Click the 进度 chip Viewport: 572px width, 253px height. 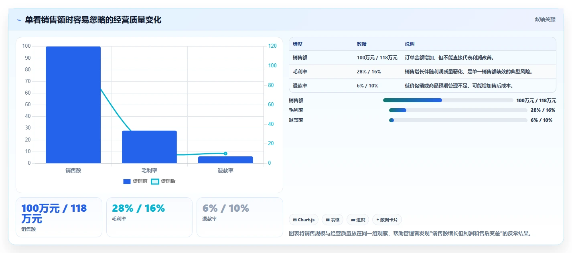point(358,220)
